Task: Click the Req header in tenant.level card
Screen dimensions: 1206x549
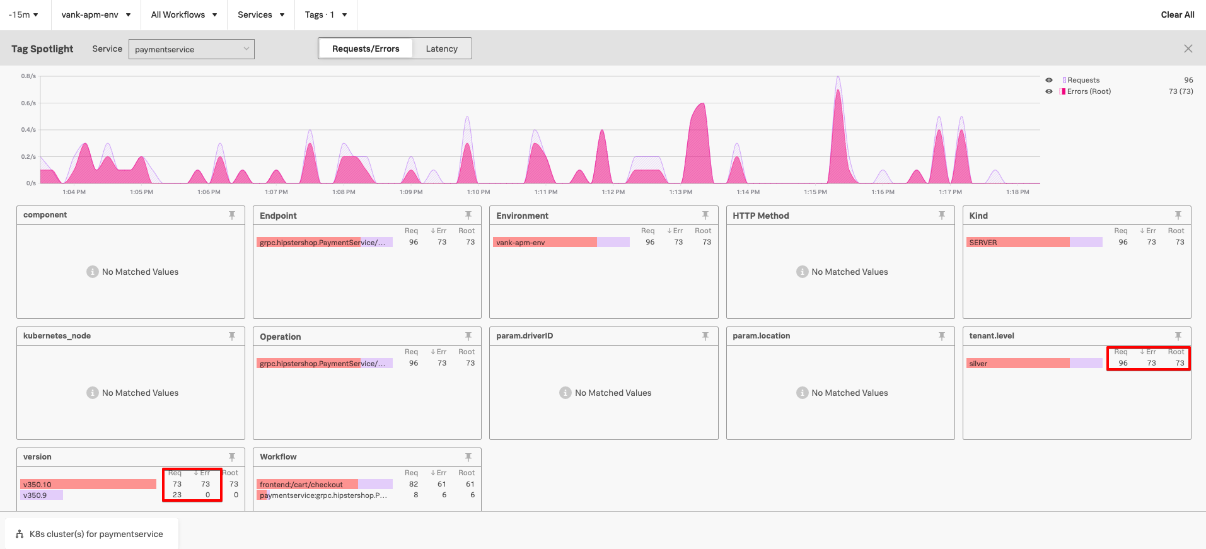Action: 1121,352
